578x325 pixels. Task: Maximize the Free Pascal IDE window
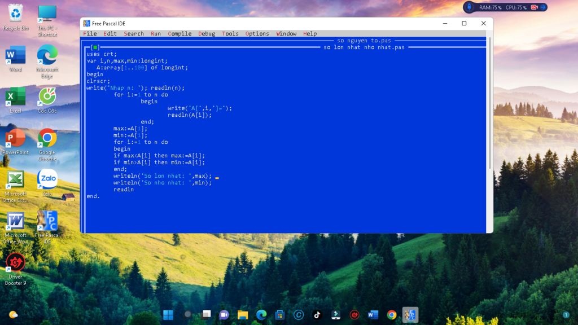(464, 23)
